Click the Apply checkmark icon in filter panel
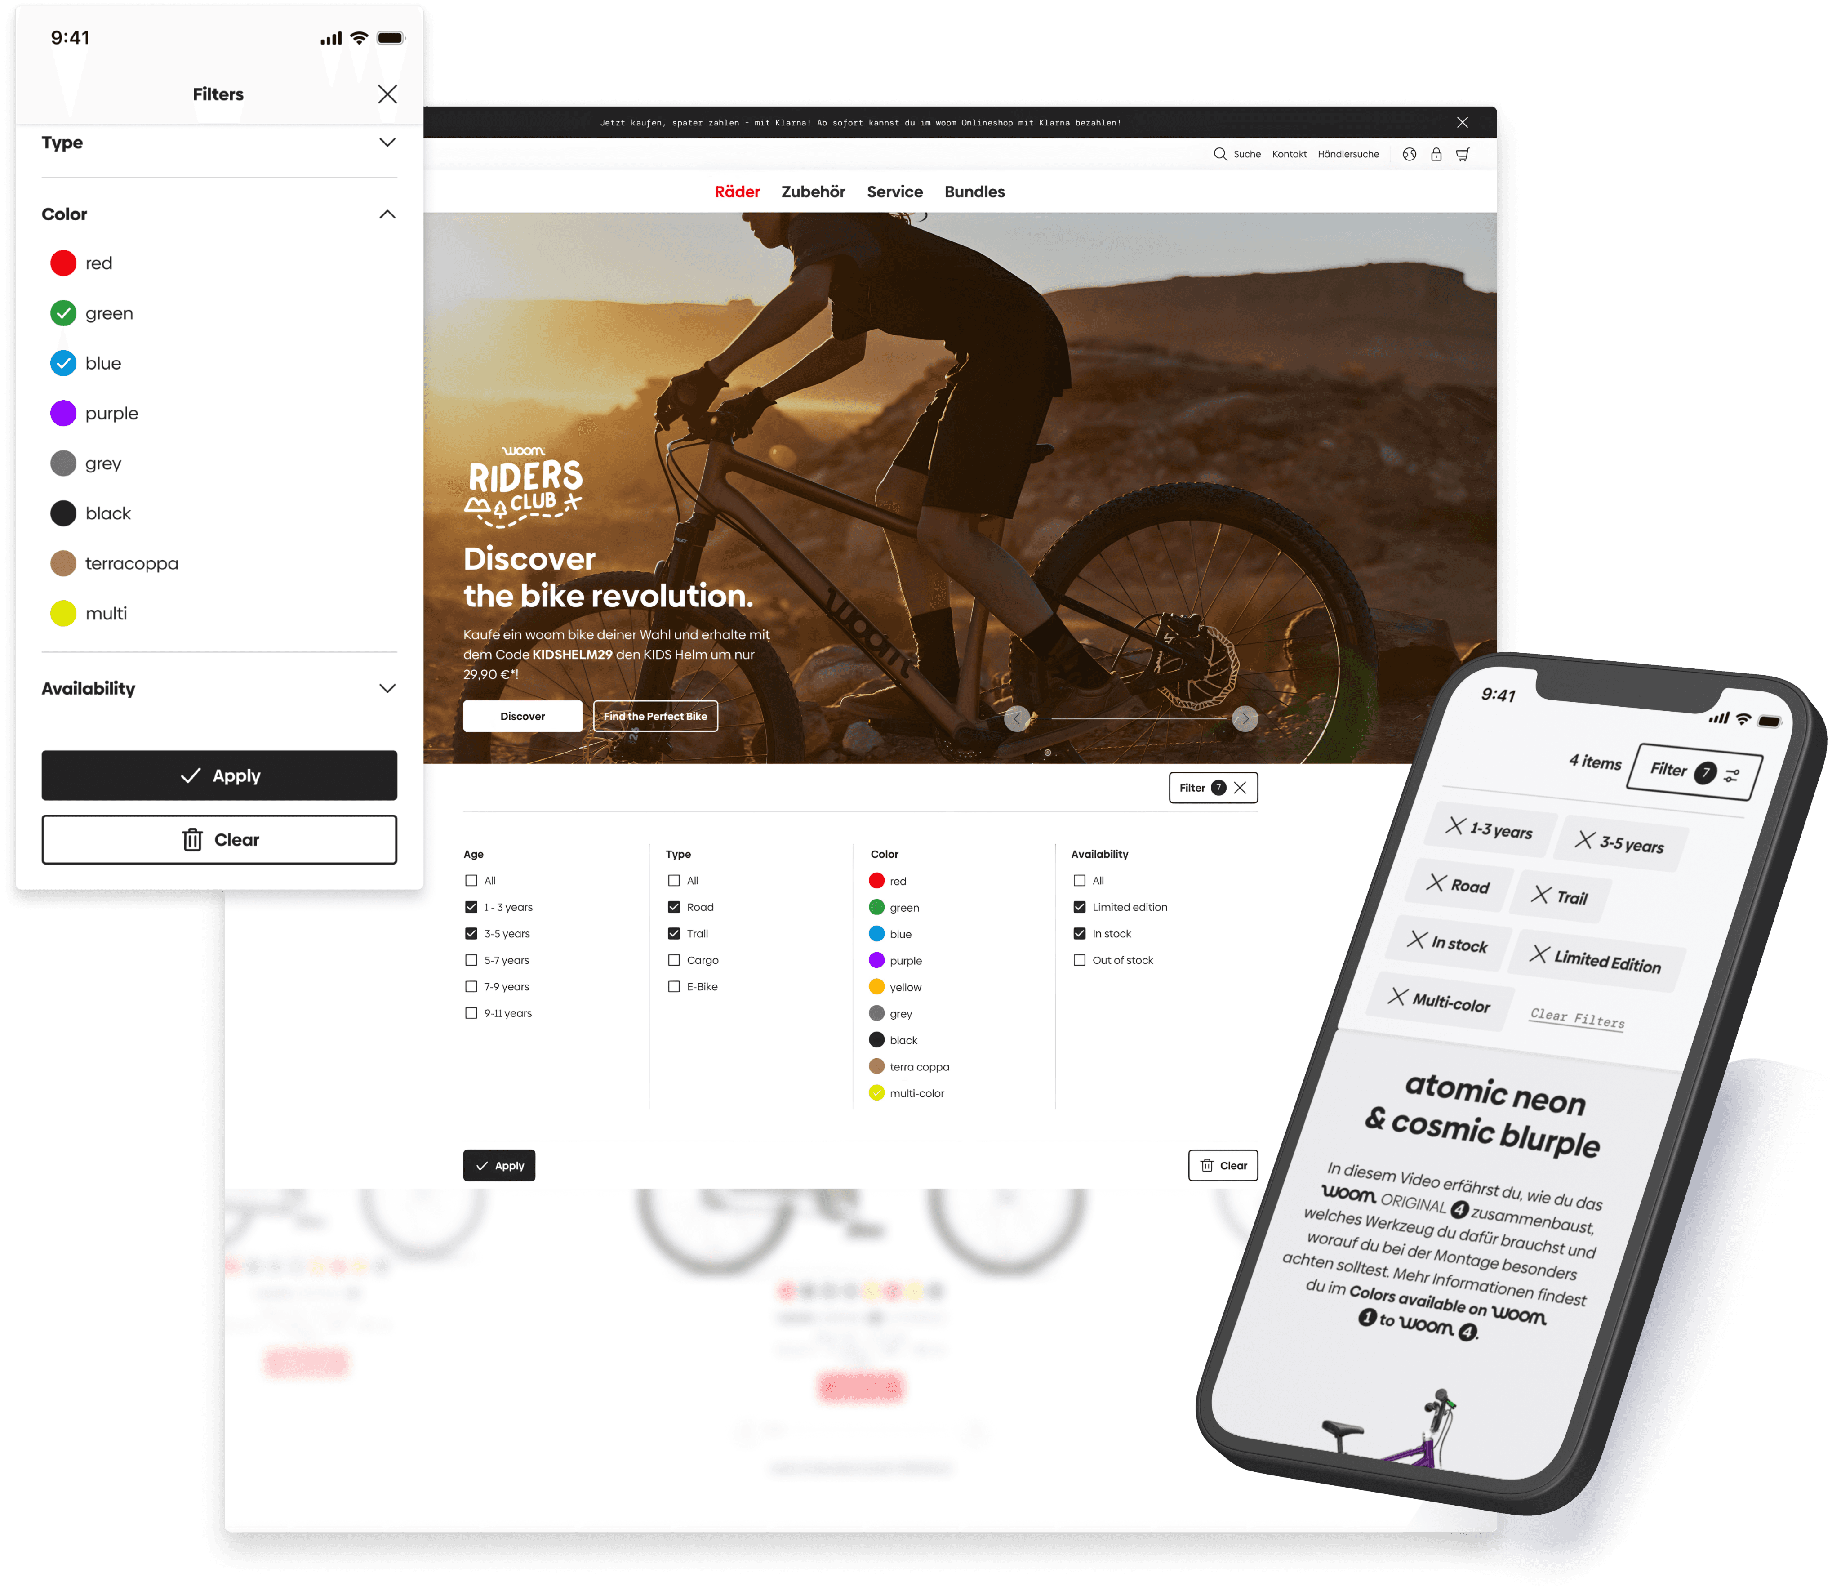The image size is (1841, 1591). (x=191, y=774)
